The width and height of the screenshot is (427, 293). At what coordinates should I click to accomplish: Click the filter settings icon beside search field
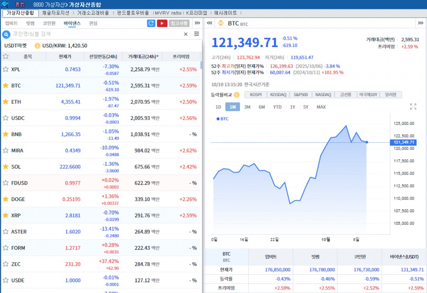196,33
